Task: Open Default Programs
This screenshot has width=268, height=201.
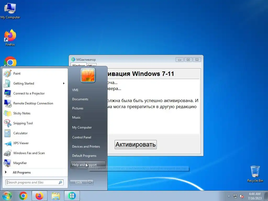Action: pos(84,156)
